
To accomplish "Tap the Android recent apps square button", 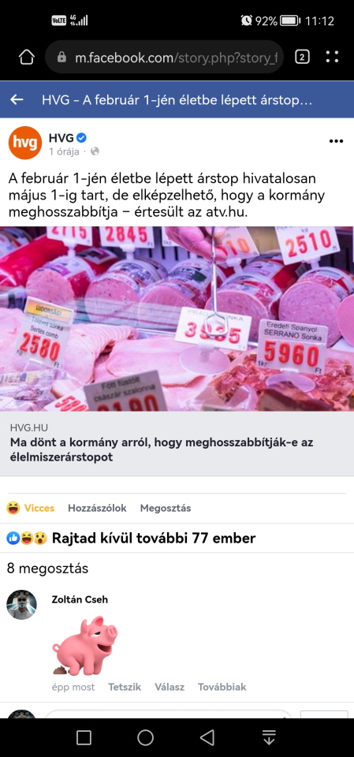I will [84, 737].
